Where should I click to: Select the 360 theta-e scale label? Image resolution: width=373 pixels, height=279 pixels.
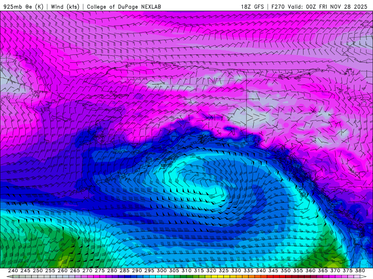310,271
